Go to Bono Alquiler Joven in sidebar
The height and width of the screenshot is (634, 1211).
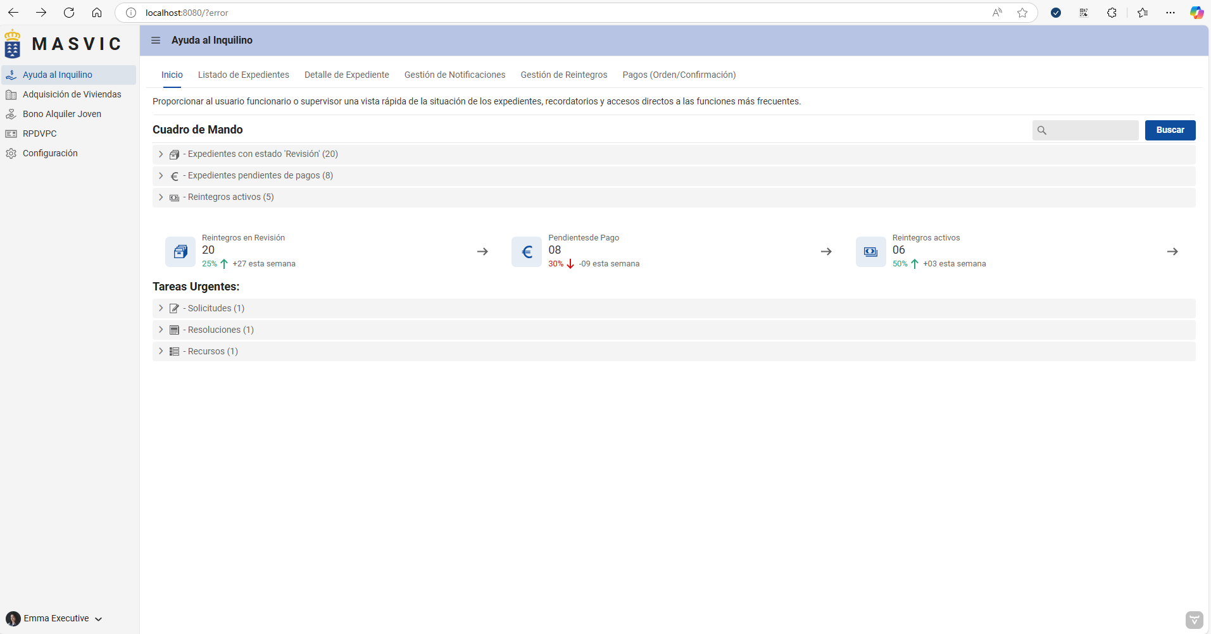(61, 114)
